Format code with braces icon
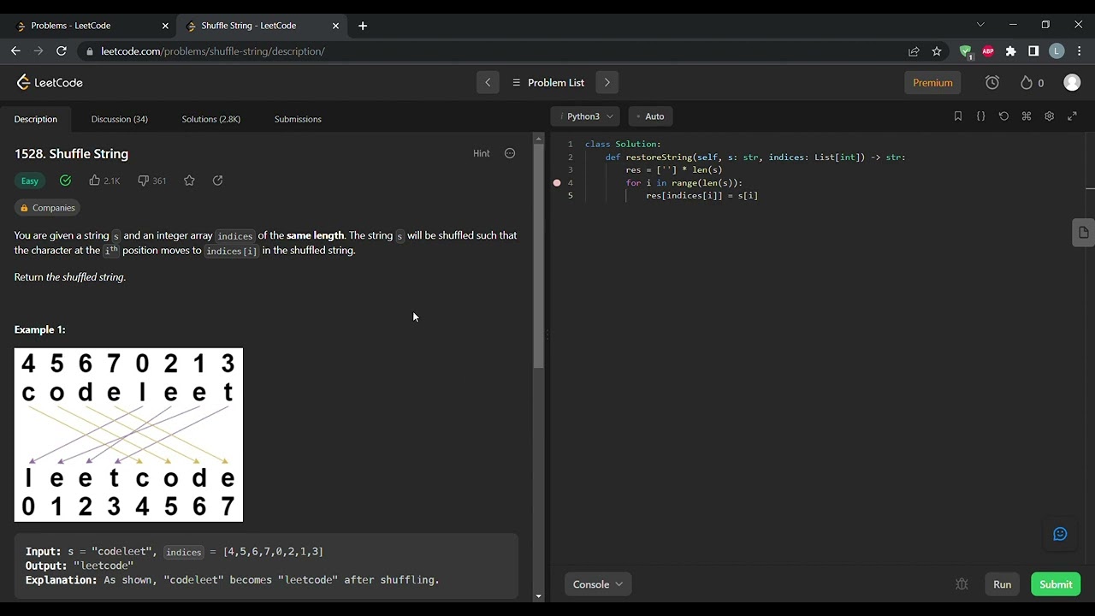 981,116
